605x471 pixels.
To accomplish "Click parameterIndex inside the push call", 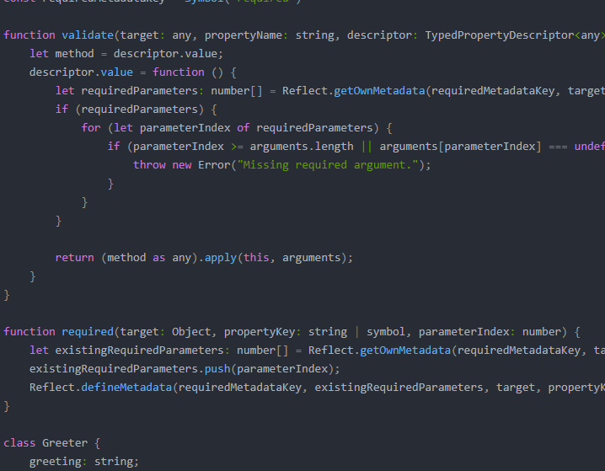I will pos(282,368).
